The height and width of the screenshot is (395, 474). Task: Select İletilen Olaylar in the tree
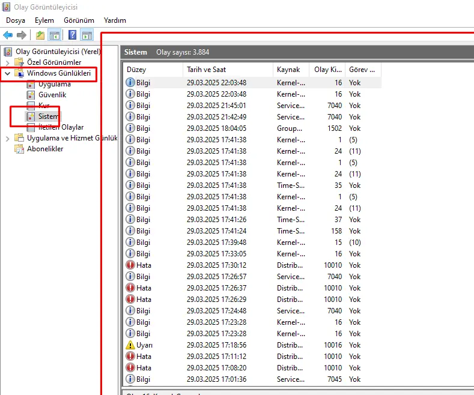pos(61,127)
